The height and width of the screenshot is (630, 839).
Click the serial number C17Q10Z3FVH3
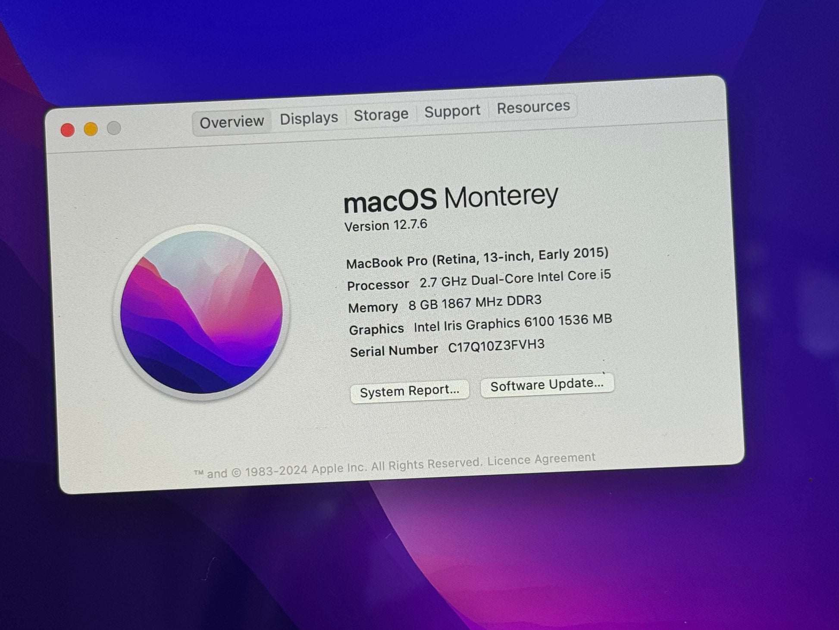(x=496, y=346)
